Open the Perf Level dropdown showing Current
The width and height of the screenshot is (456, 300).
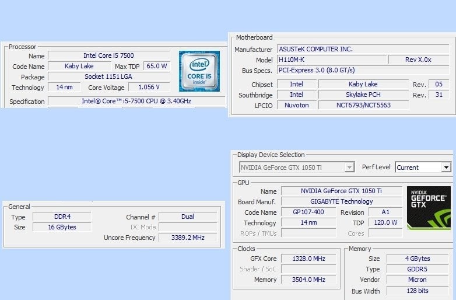pos(423,168)
